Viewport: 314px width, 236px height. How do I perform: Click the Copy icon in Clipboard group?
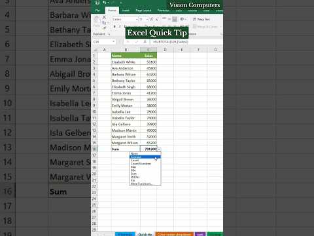pyautogui.click(x=104, y=22)
